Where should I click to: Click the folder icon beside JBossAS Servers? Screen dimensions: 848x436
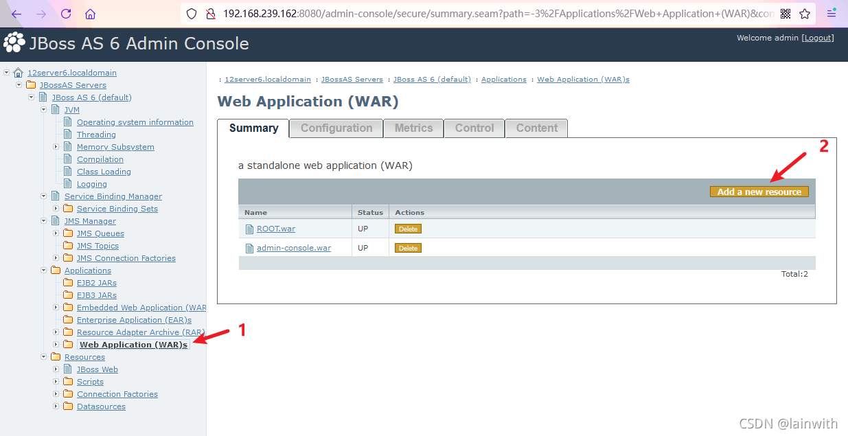coord(31,85)
